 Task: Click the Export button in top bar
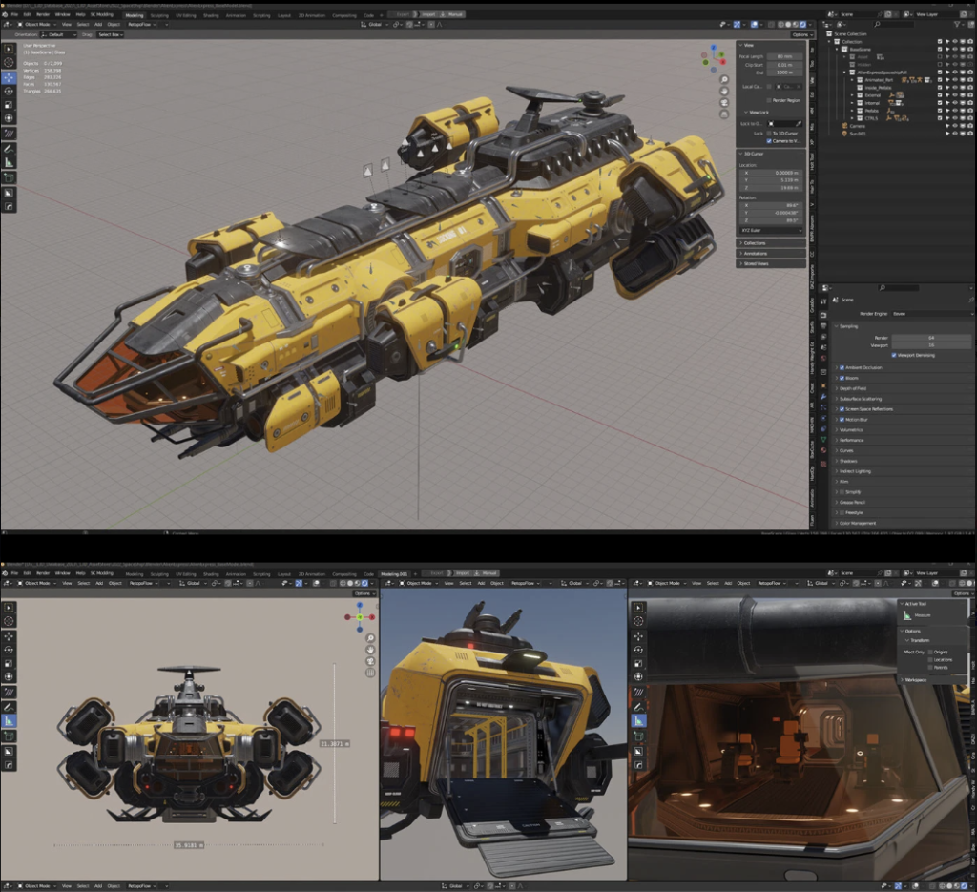(402, 14)
